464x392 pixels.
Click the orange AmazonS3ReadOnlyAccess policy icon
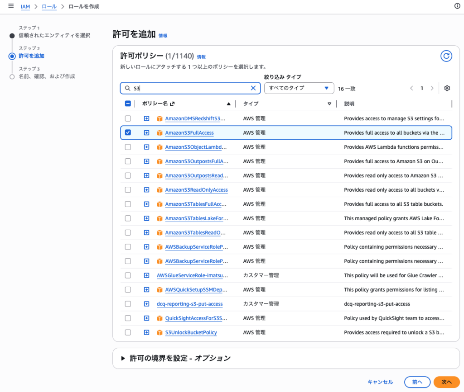point(159,190)
